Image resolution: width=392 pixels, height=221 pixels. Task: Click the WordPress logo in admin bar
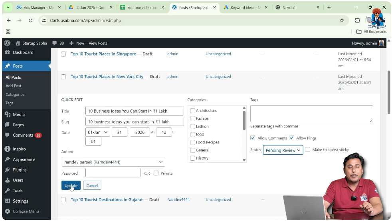tap(7, 43)
